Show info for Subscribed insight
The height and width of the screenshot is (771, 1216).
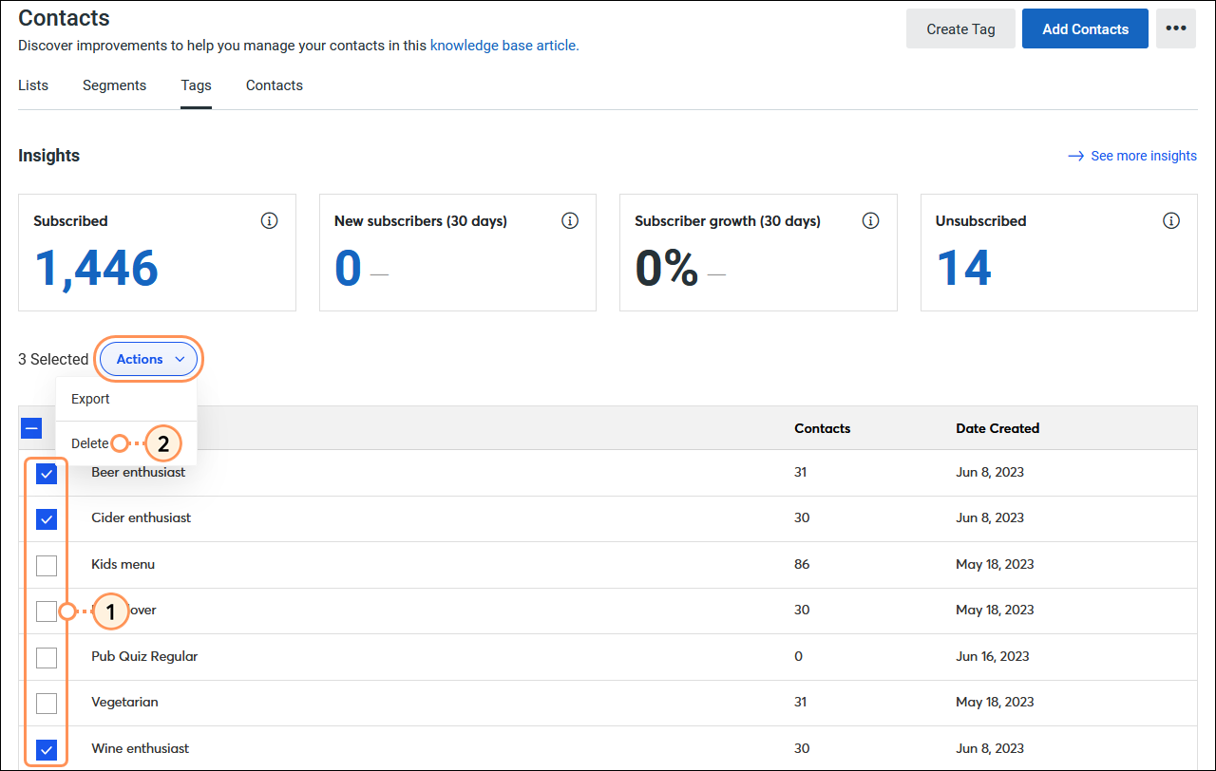pyautogui.click(x=269, y=220)
